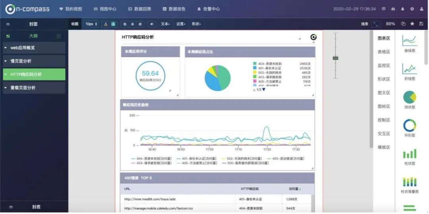Click the star favorite icon
429x214 pixels.
pyautogui.click(x=412, y=24)
